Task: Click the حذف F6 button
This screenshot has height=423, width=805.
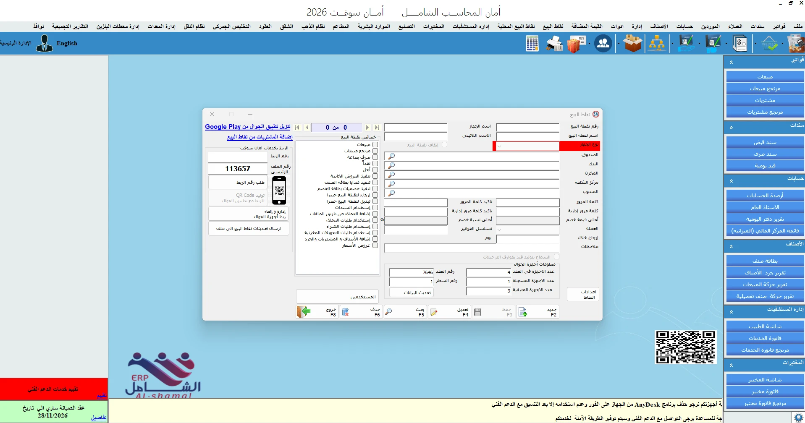Action: [x=361, y=312]
